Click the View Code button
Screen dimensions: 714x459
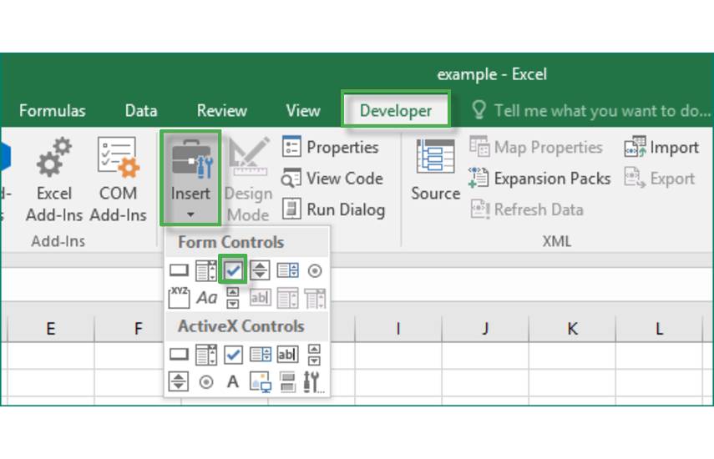coord(333,179)
